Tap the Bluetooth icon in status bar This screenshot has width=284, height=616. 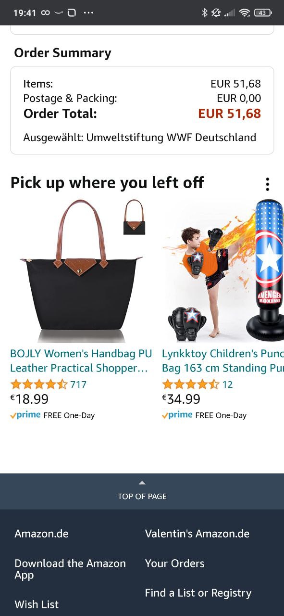coord(204,13)
